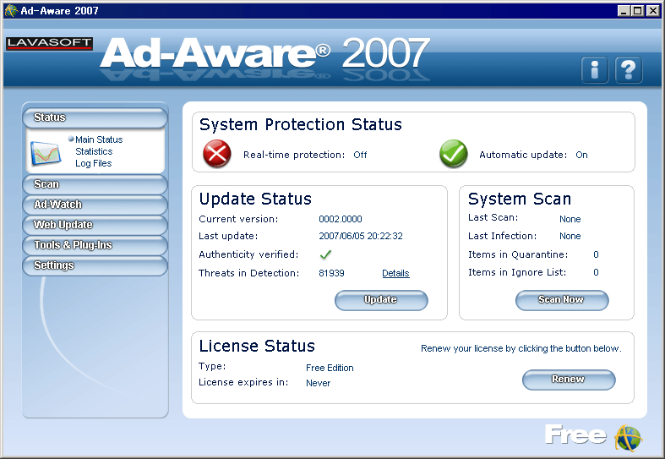Click the 'Threats in Detection:' label

point(249,273)
